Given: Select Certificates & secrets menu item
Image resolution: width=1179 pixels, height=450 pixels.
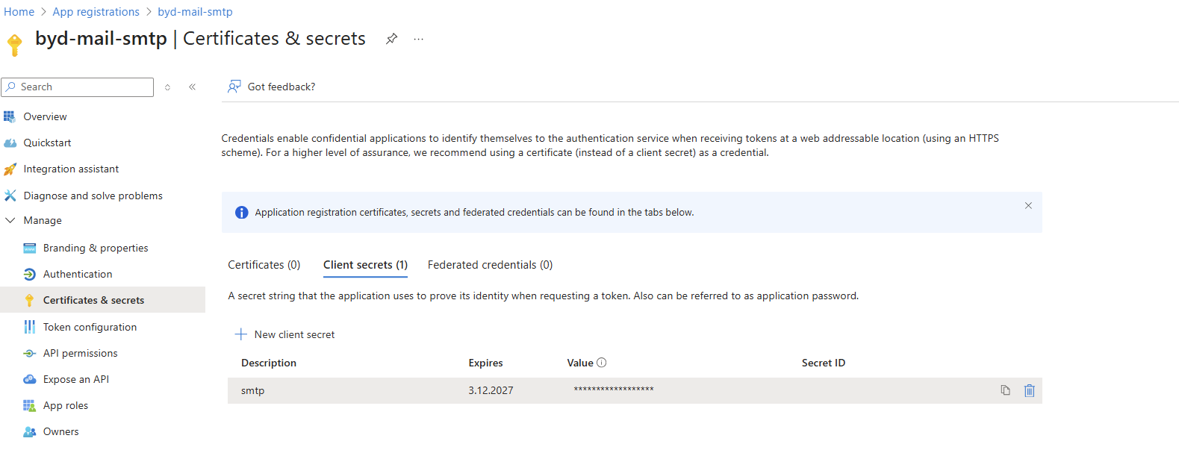Looking at the screenshot, I should [x=102, y=300].
